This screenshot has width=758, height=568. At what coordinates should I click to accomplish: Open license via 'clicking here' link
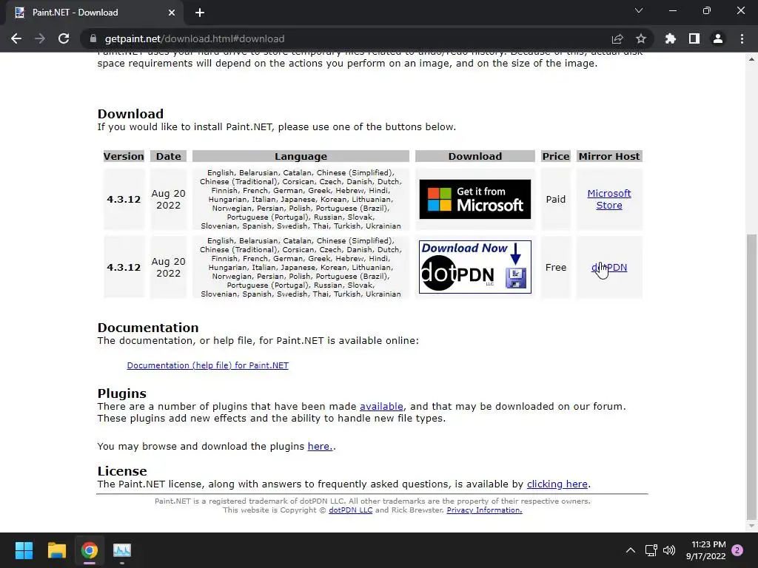point(557,484)
